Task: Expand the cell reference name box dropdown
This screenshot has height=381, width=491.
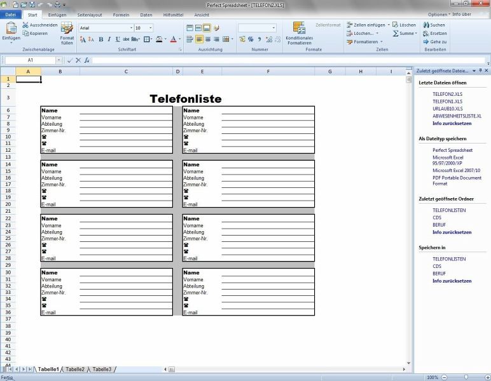Action: [59, 60]
